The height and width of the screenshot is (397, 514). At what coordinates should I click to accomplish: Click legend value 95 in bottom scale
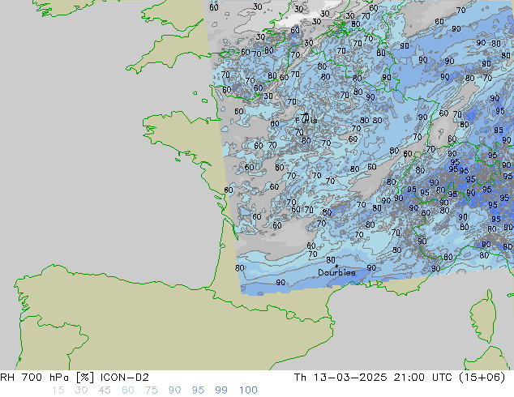coord(198,391)
